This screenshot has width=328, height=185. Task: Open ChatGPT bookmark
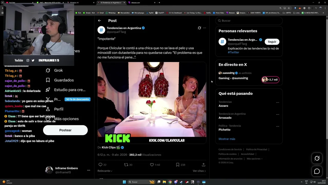coord(160,13)
